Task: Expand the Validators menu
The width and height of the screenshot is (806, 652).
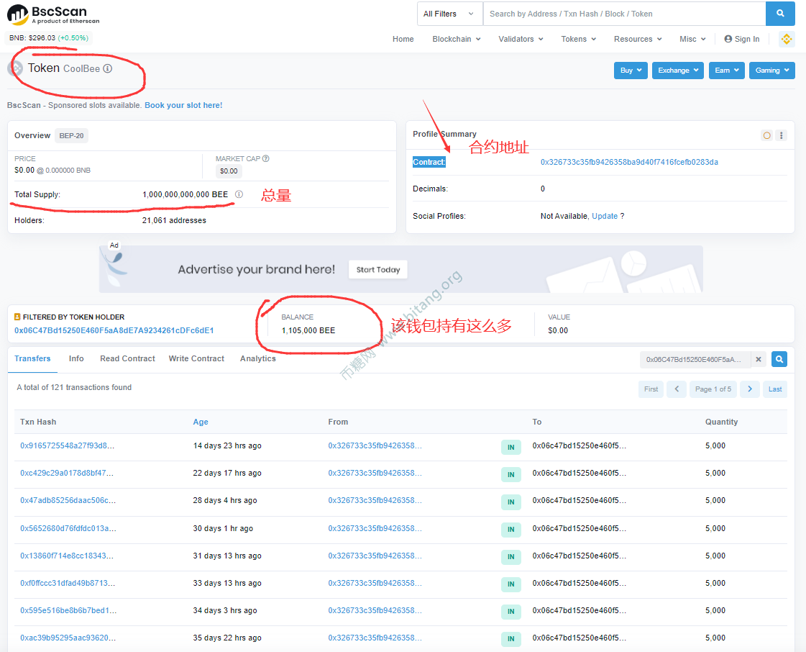Action: point(521,39)
